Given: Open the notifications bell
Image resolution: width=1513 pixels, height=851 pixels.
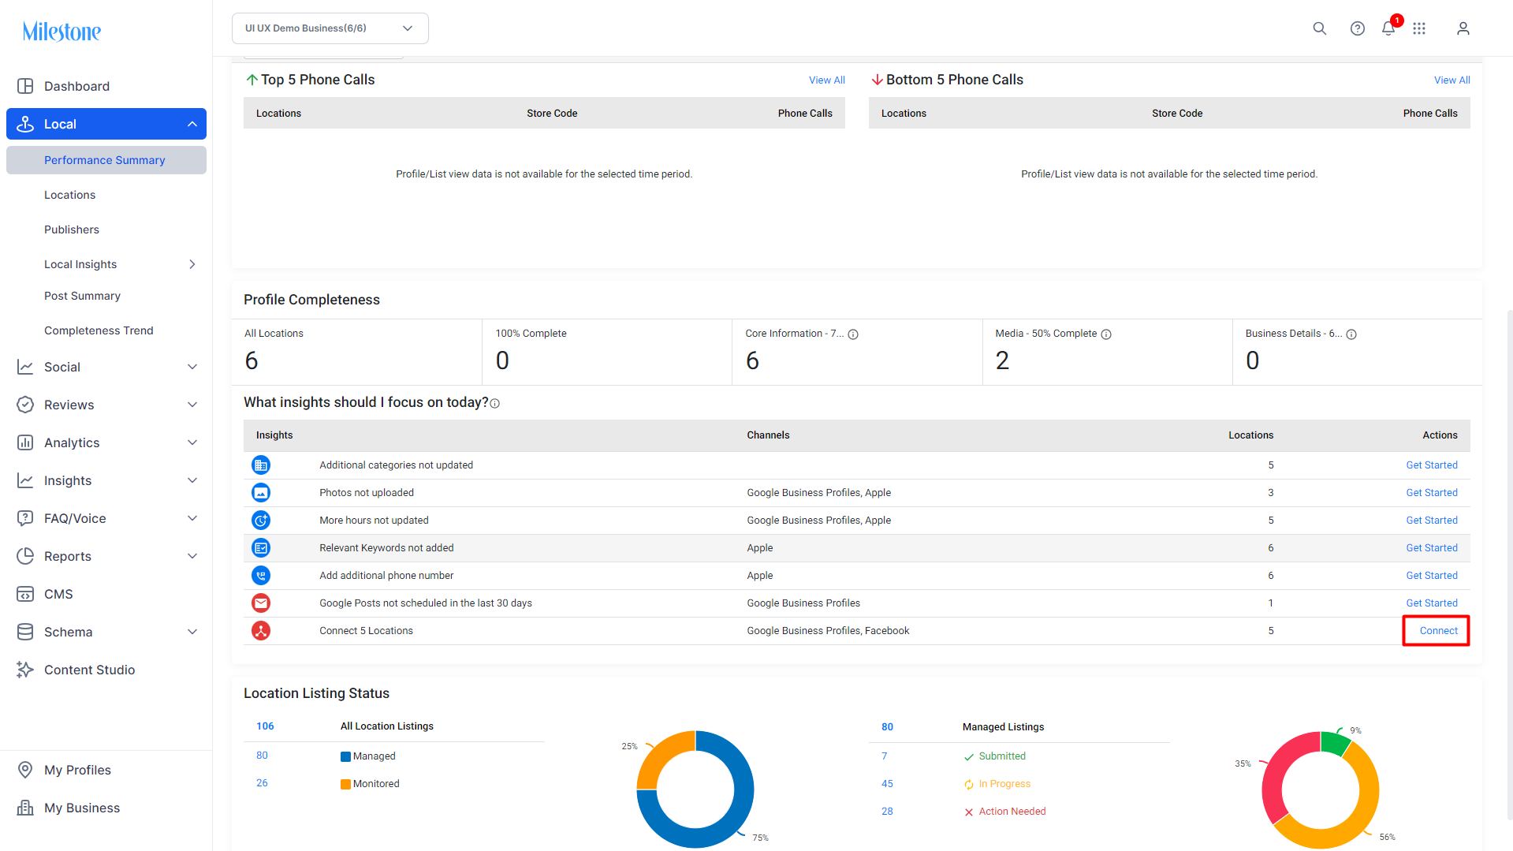Looking at the screenshot, I should click(x=1388, y=28).
